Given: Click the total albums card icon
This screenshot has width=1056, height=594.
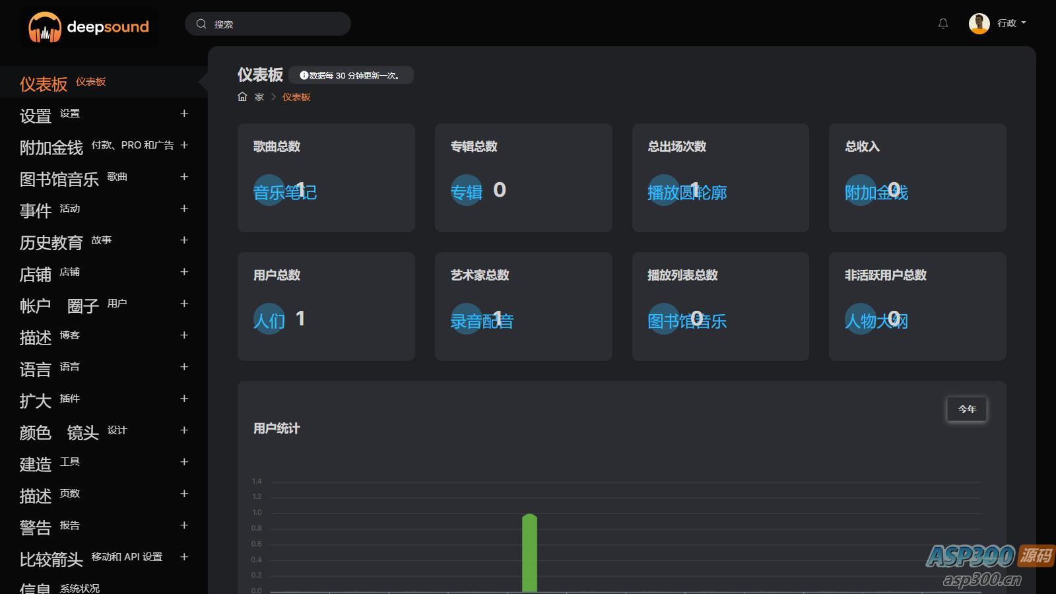Looking at the screenshot, I should [466, 190].
